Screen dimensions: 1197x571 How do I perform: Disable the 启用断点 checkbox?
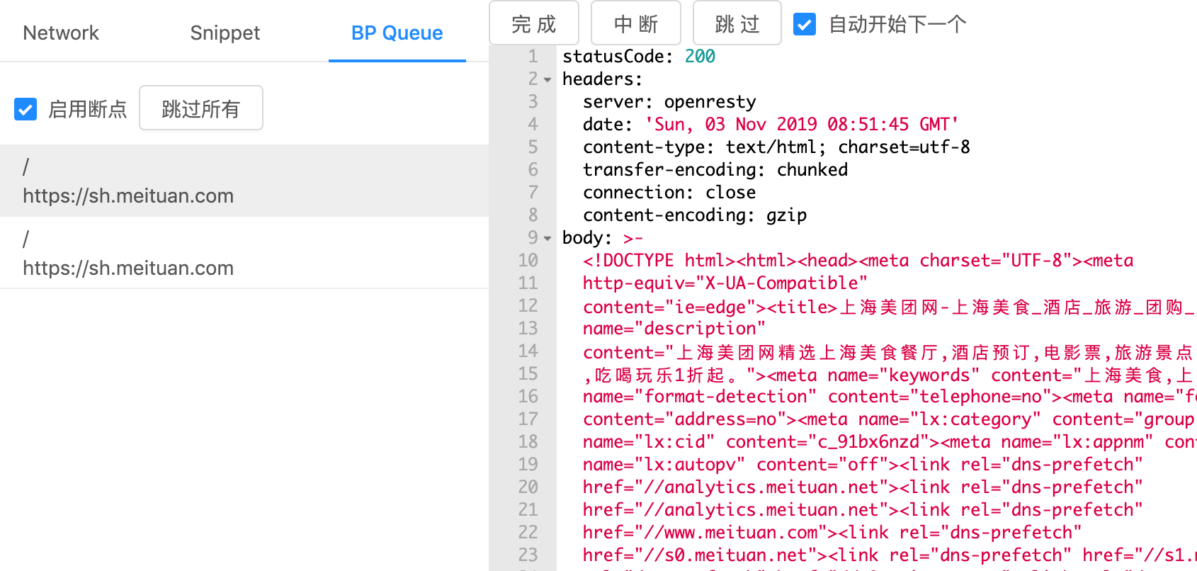[x=26, y=109]
